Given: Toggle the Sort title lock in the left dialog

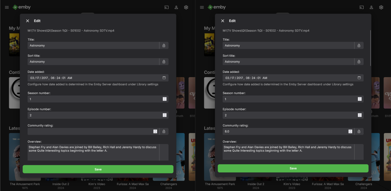Looking at the screenshot, I should pyautogui.click(x=164, y=61).
